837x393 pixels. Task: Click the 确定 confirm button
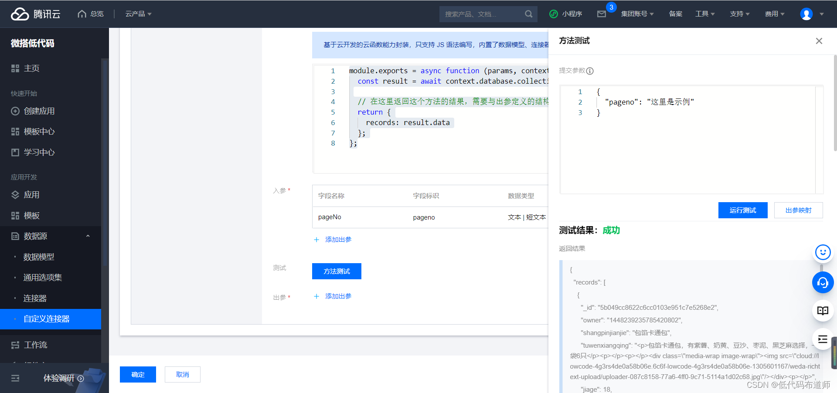(x=138, y=374)
